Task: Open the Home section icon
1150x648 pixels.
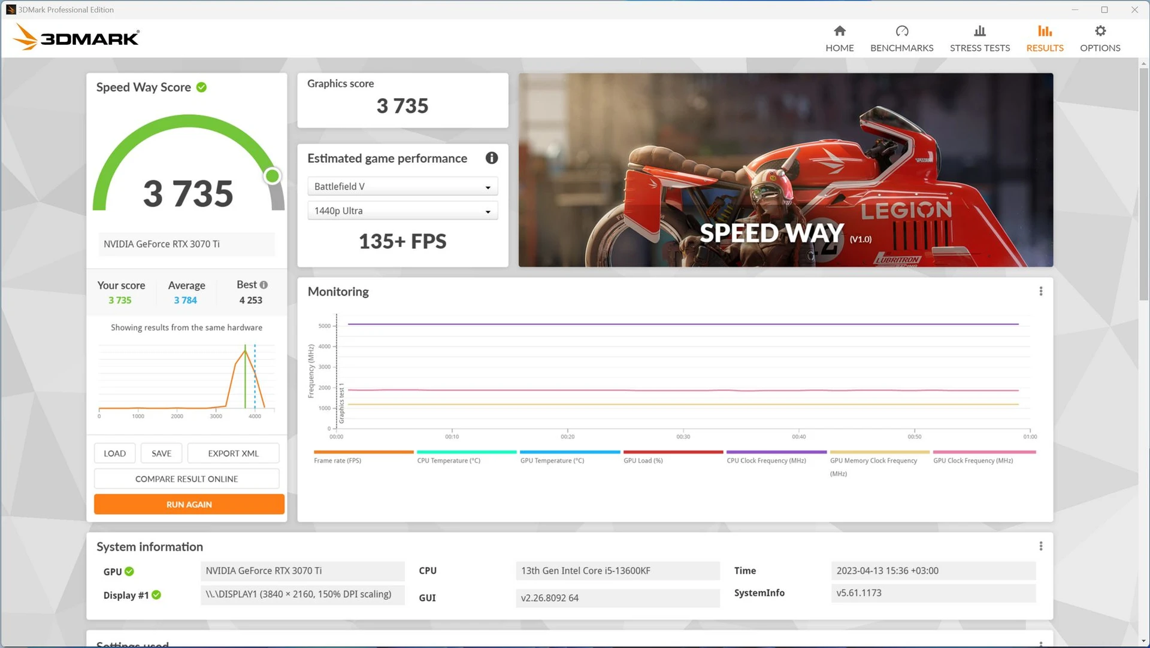Action: (839, 31)
